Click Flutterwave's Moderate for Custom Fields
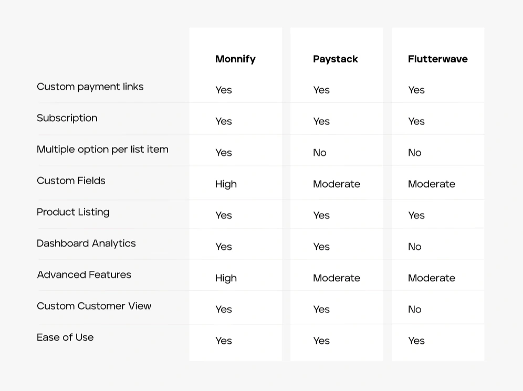 pos(432,184)
